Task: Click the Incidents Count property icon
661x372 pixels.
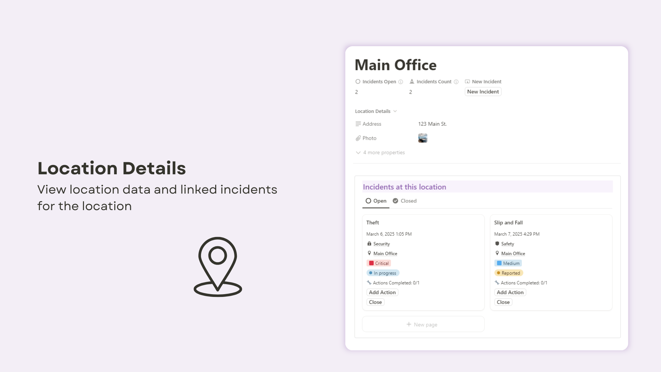Action: point(412,82)
